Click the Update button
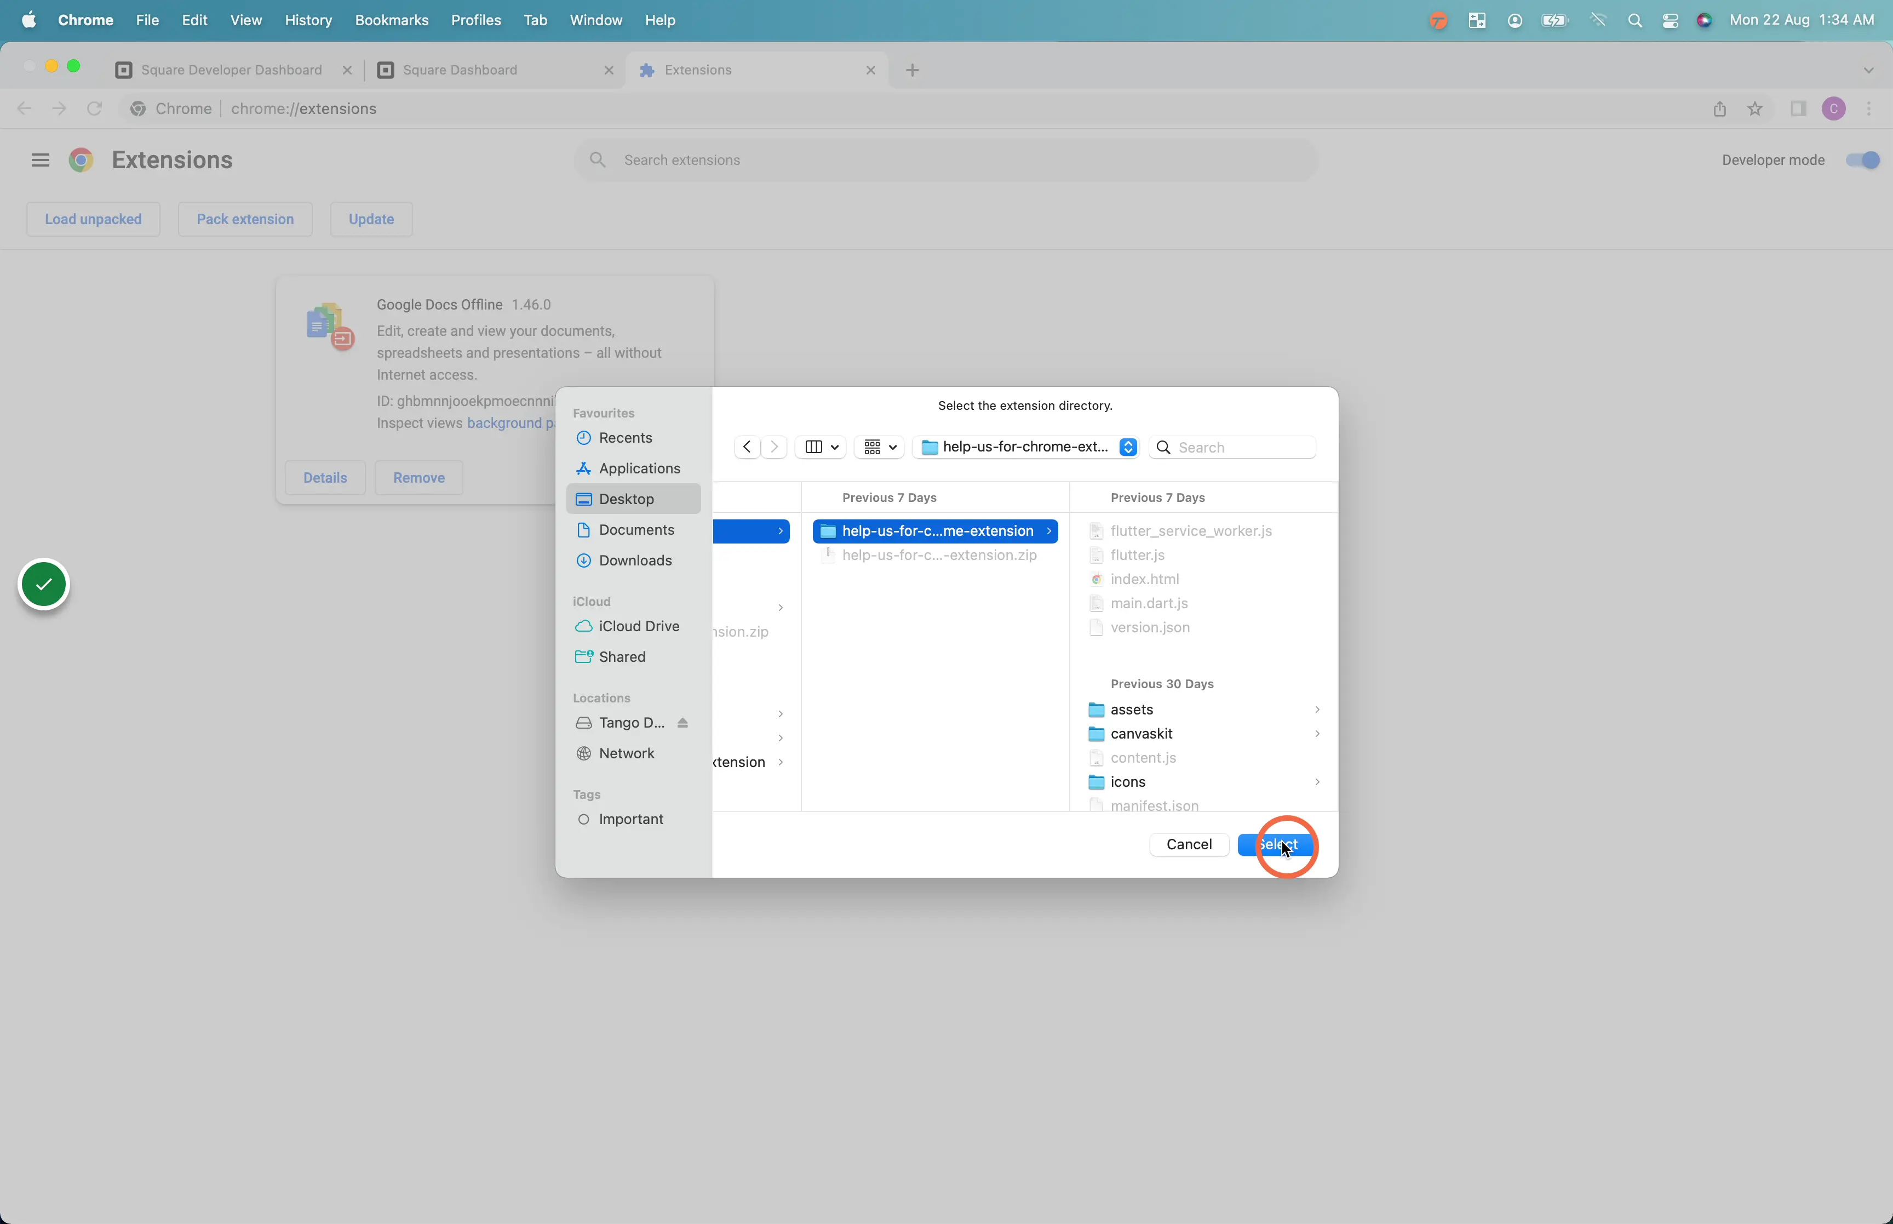This screenshot has height=1224, width=1893. pos(371,219)
